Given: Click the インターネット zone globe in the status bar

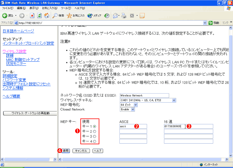Looking at the screenshot, I should click(x=201, y=165).
